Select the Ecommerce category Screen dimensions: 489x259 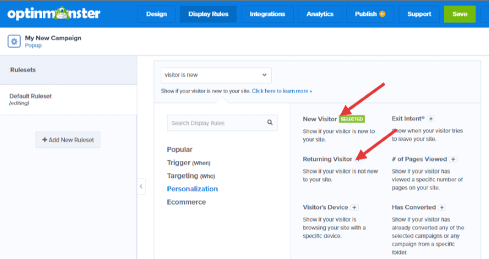[186, 202]
